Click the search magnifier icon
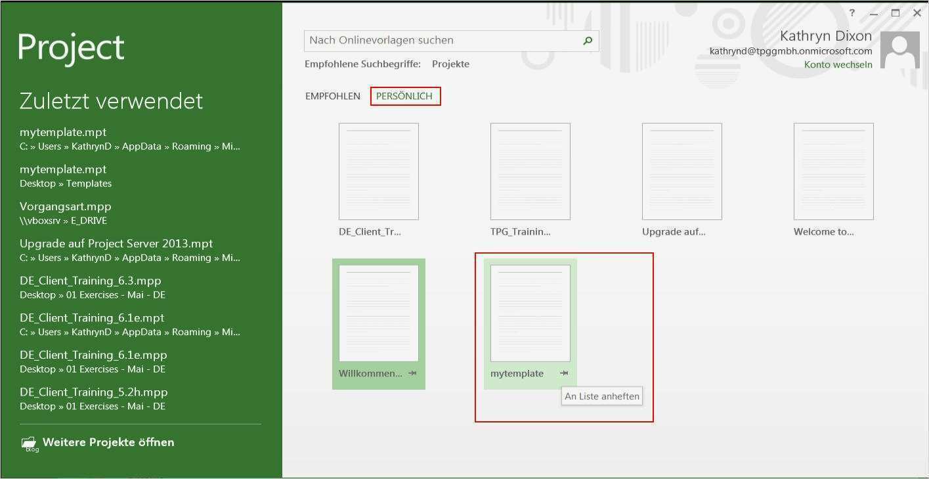This screenshot has width=929, height=479. 587,40
